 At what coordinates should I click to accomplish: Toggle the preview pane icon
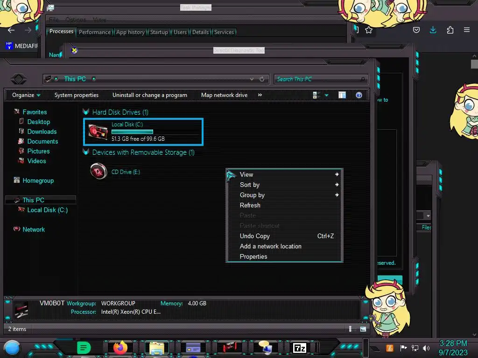[342, 95]
